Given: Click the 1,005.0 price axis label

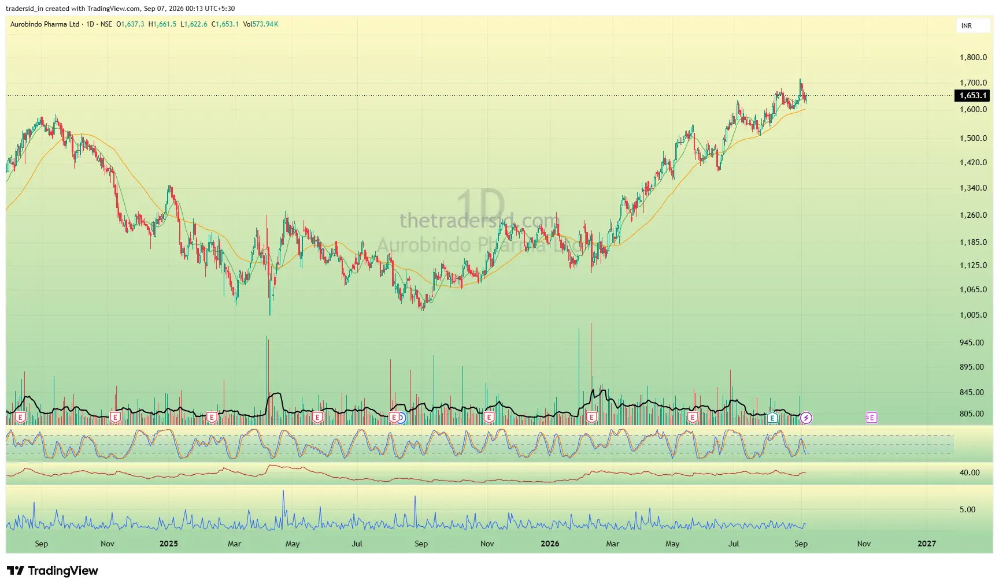Looking at the screenshot, I should click(x=974, y=315).
